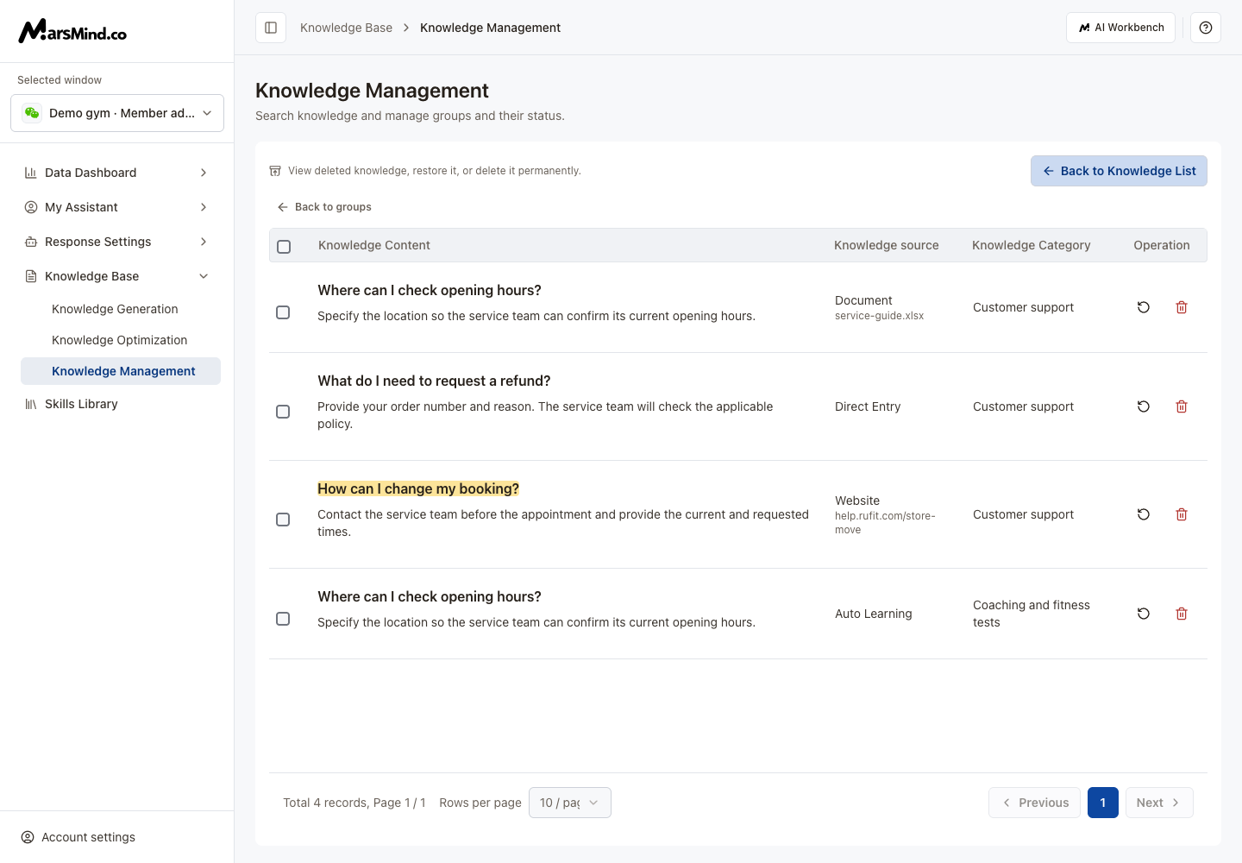Viewport: 1242px width, 863px height.
Task: Permanently delete the Document-sourced opening hours entry
Action: (x=1182, y=307)
